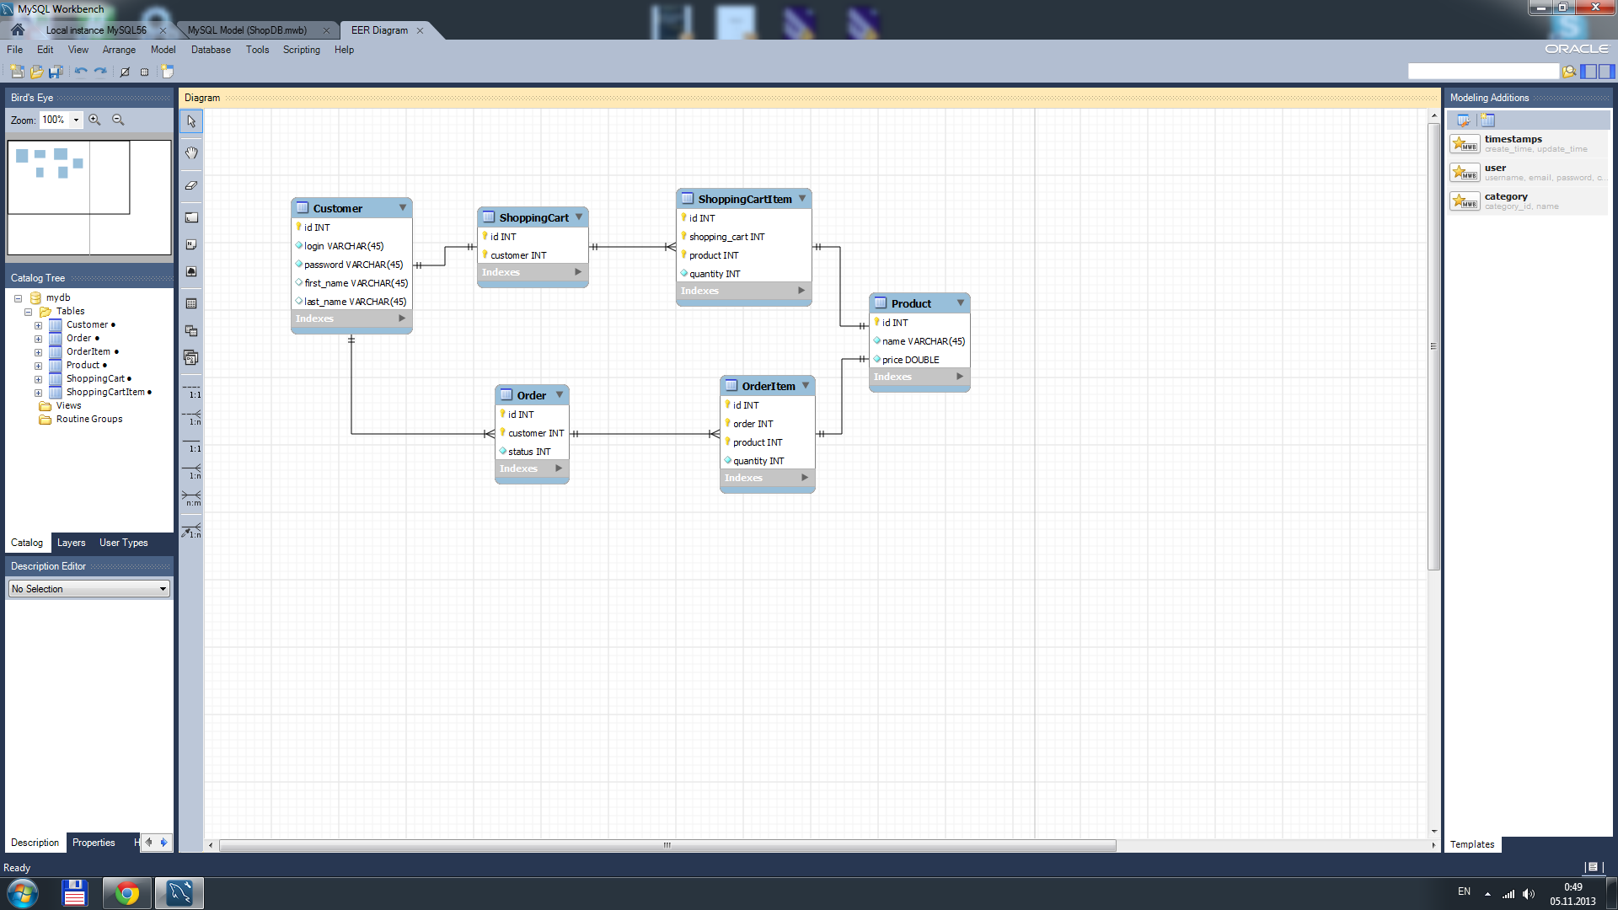Select the Eraser tool
The height and width of the screenshot is (910, 1618).
coord(191,185)
